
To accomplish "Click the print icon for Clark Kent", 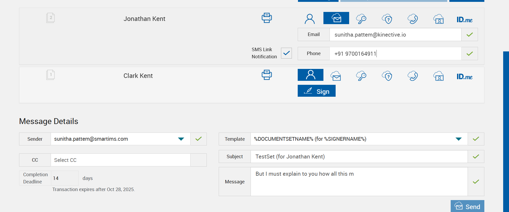I will [x=267, y=75].
